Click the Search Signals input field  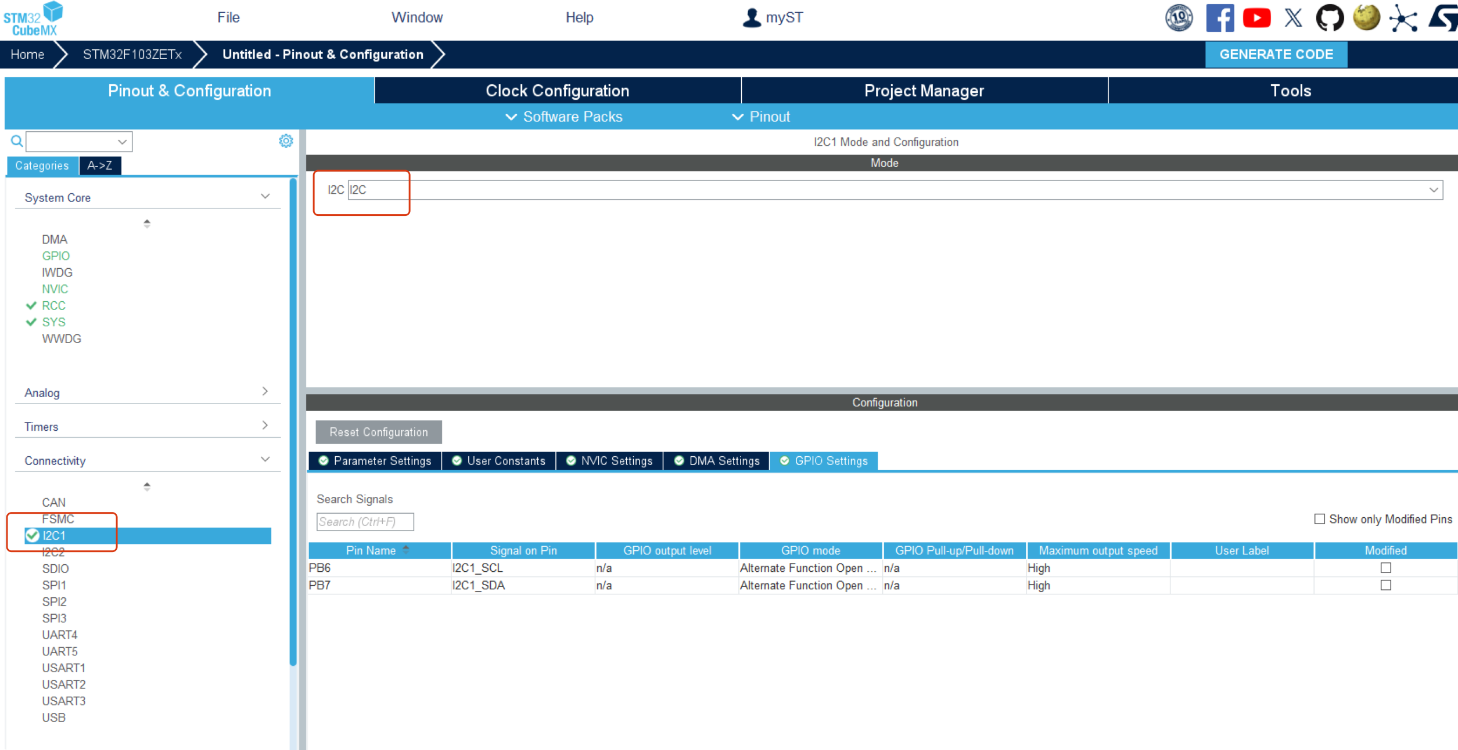tap(365, 522)
